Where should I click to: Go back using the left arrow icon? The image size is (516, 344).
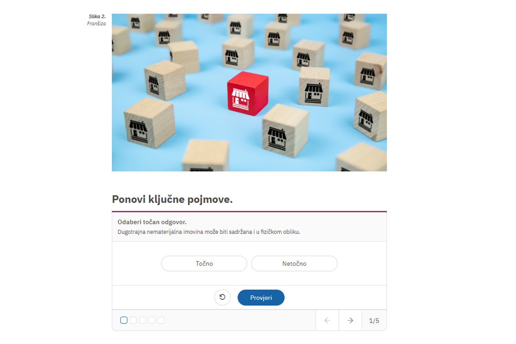pyautogui.click(x=327, y=320)
